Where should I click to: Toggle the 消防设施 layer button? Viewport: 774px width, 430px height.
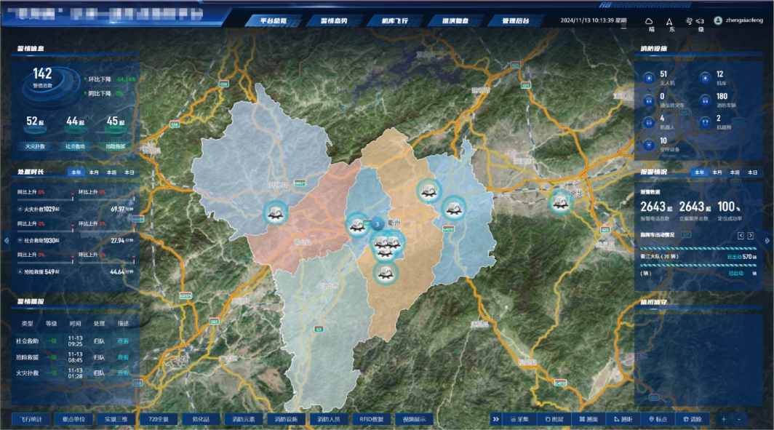click(286, 419)
